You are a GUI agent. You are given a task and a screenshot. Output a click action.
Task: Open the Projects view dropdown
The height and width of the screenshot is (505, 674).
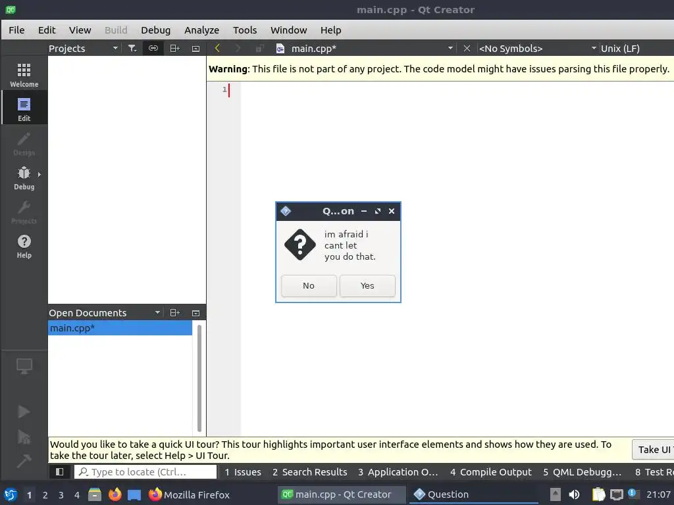[x=84, y=49]
